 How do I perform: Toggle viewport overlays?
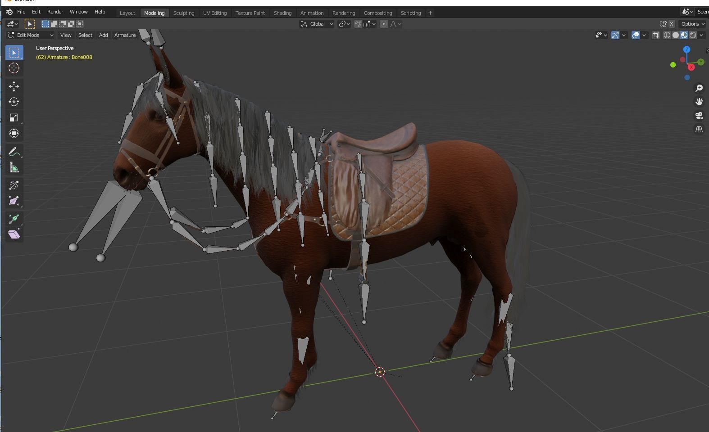[636, 35]
